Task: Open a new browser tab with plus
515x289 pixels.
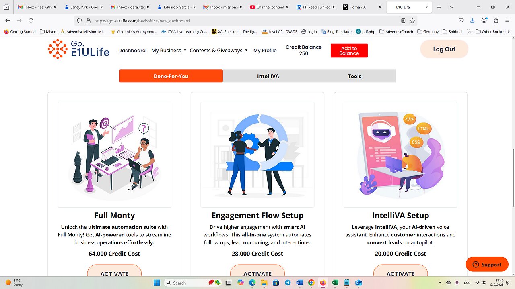Action: click(439, 7)
